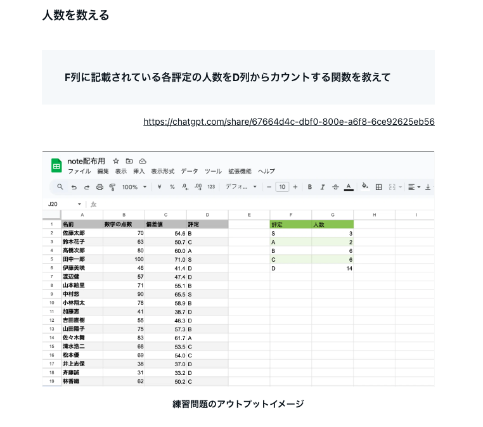The width and height of the screenshot is (483, 427).
Task: Open the text color picker
Action: coord(349,187)
